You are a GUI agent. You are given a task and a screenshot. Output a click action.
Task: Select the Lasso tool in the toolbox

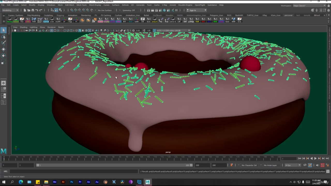(x=3, y=37)
